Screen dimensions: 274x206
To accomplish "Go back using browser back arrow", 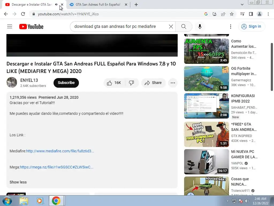I will tap(6, 14).
